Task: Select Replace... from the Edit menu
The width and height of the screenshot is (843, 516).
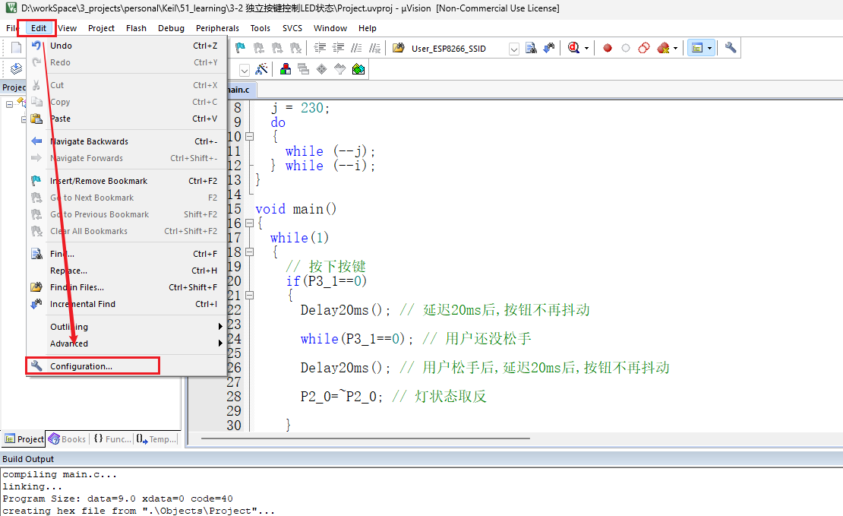Action: tap(68, 270)
